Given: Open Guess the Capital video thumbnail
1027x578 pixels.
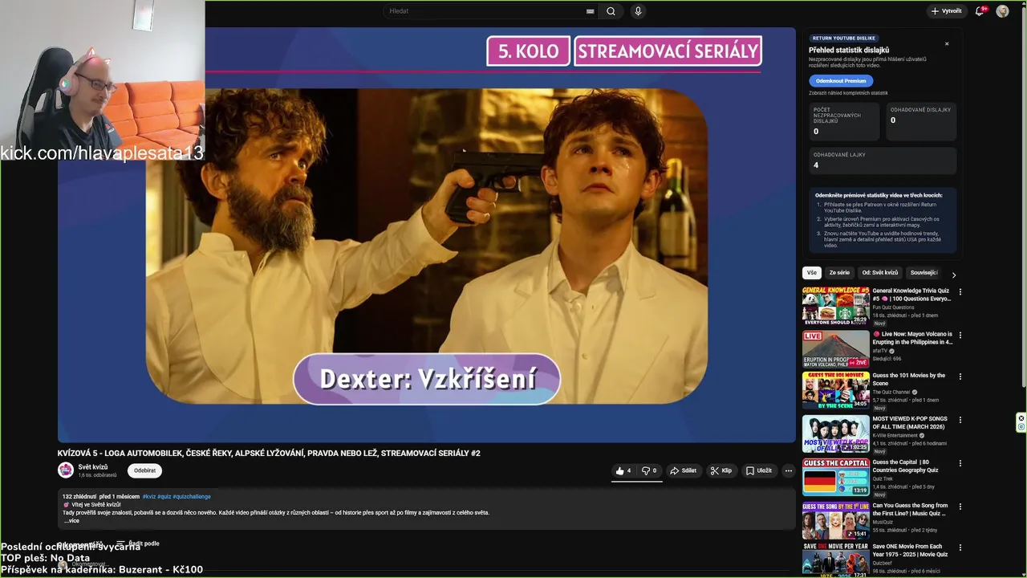Looking at the screenshot, I should tap(836, 478).
